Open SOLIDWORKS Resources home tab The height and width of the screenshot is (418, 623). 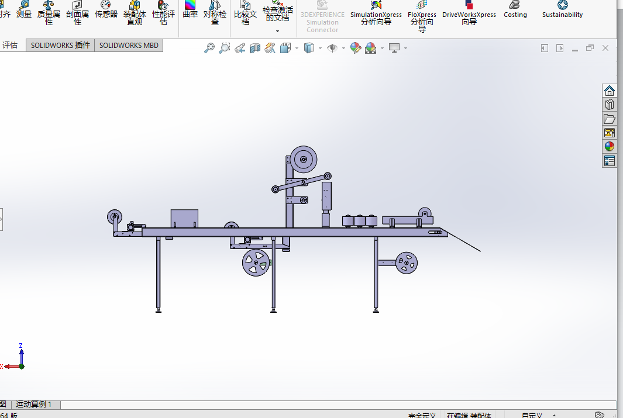tap(610, 91)
